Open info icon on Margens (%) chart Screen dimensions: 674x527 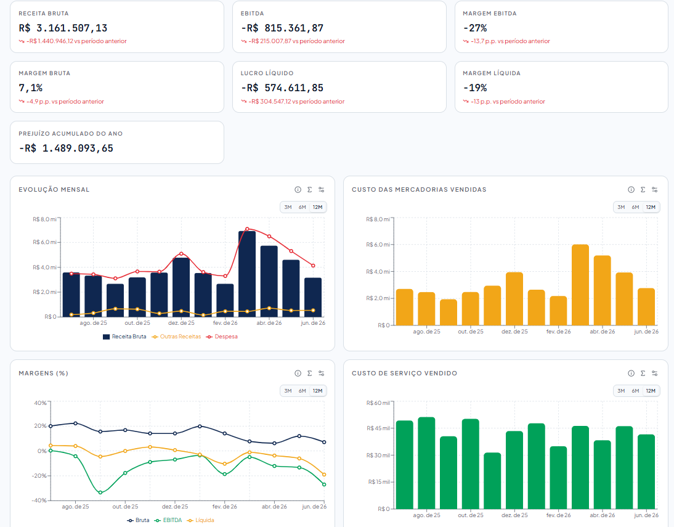(298, 374)
